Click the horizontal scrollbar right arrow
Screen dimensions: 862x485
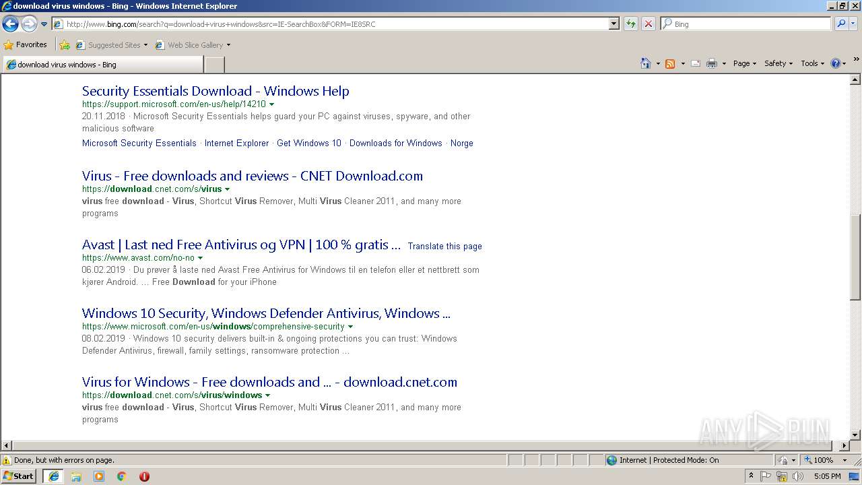click(844, 446)
